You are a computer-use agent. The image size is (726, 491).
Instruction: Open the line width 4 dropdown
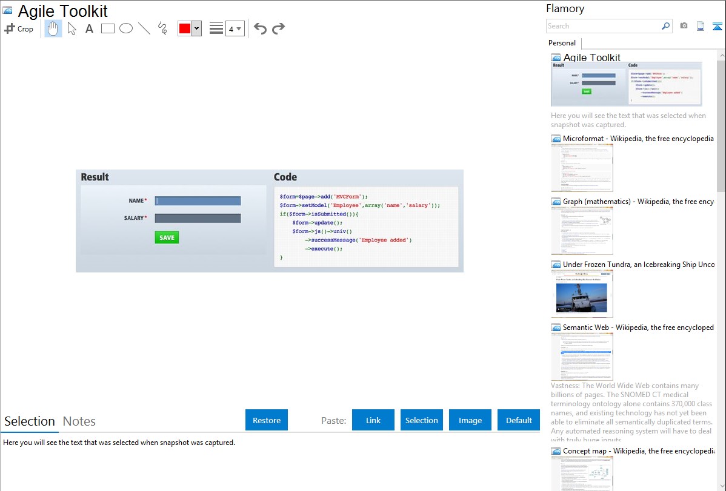(235, 28)
